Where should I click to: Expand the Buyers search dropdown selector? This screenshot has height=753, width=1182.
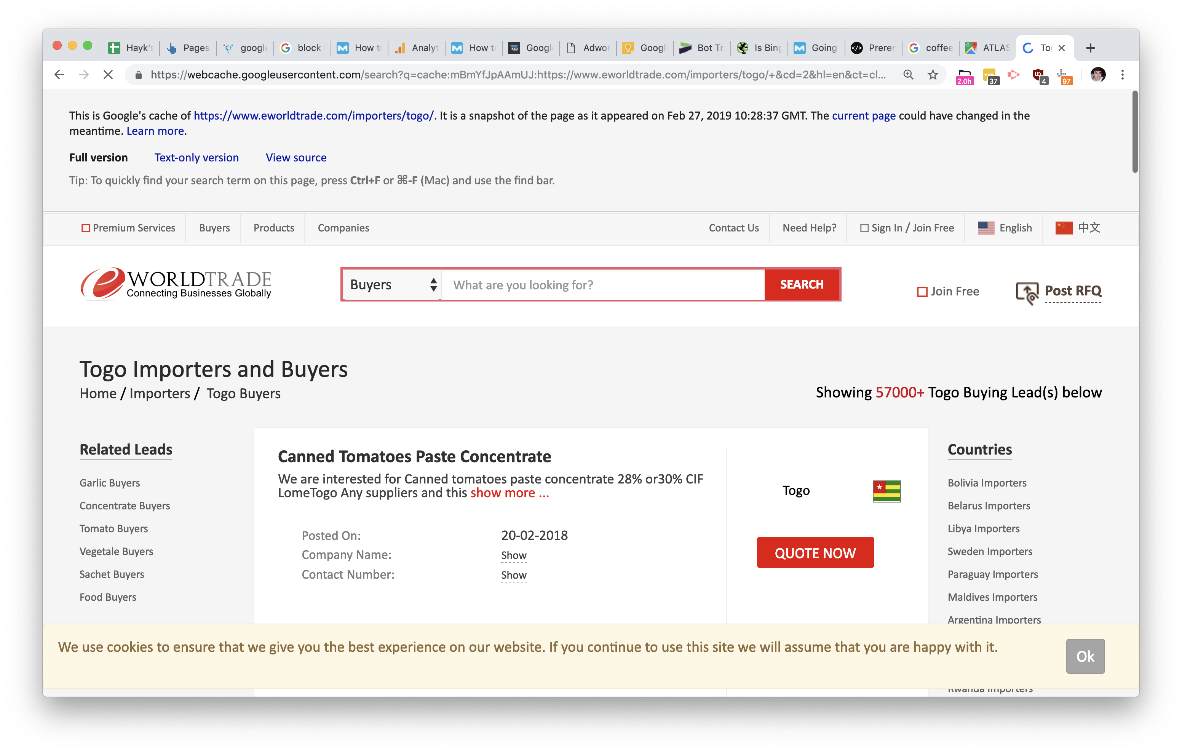pyautogui.click(x=392, y=284)
